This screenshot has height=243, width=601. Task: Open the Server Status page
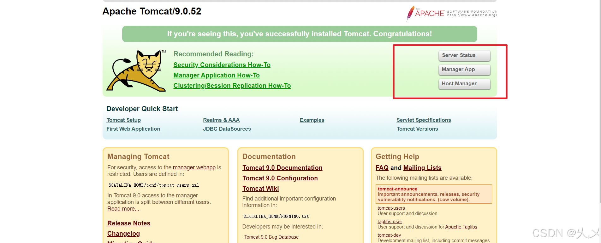464,55
